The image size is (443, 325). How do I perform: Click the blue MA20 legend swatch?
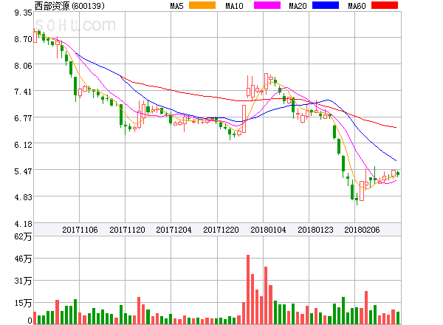click(326, 5)
